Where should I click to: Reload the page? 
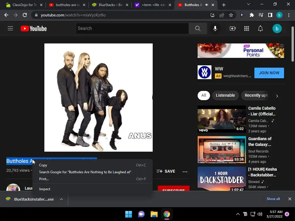point(25,15)
